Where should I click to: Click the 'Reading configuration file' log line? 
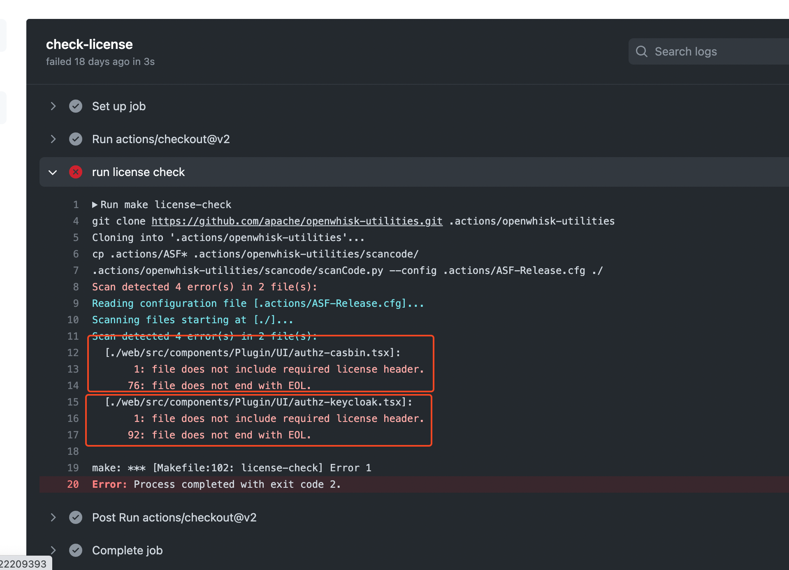click(x=258, y=304)
